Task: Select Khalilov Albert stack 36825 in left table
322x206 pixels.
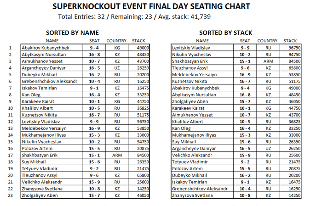Action: [x=139, y=108]
